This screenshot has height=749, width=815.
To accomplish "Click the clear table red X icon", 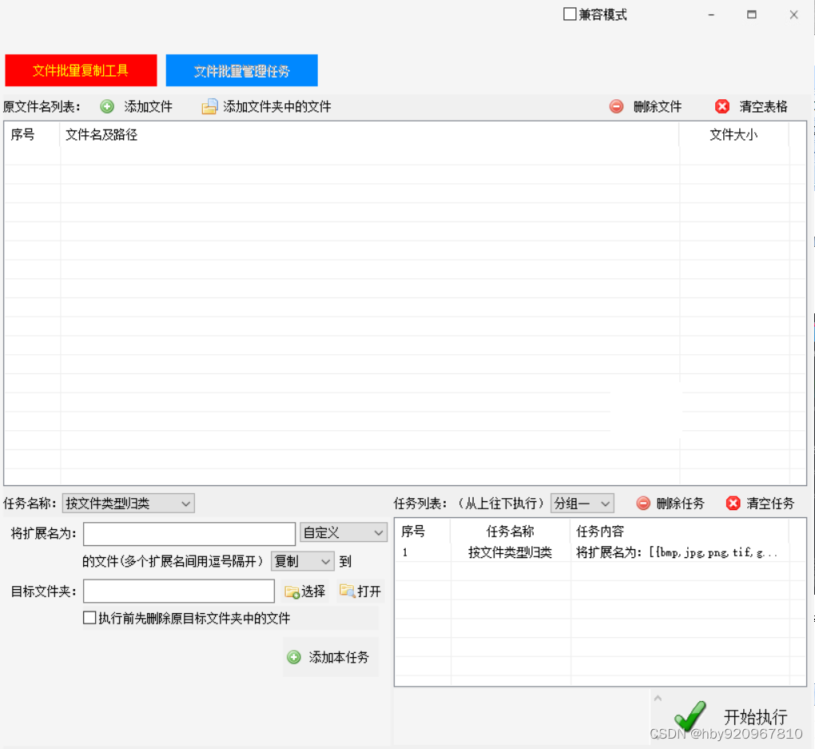I will [722, 106].
